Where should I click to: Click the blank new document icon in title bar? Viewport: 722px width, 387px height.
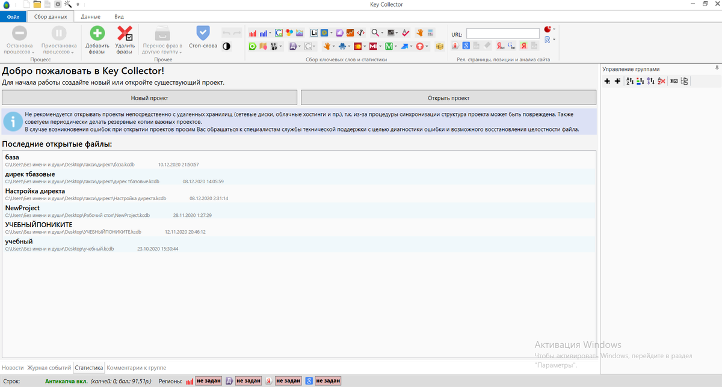[x=26, y=4]
